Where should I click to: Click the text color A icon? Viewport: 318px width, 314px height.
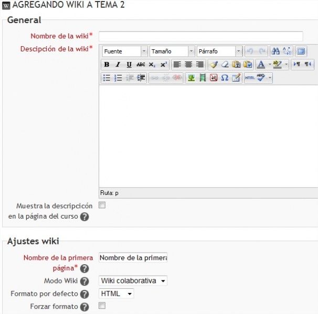point(261,64)
